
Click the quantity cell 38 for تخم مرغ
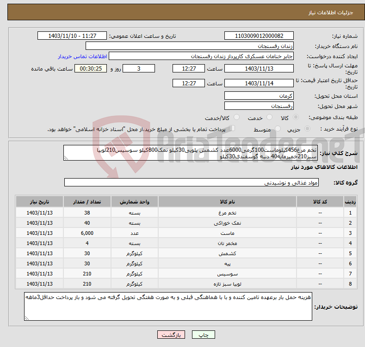point(87,213)
